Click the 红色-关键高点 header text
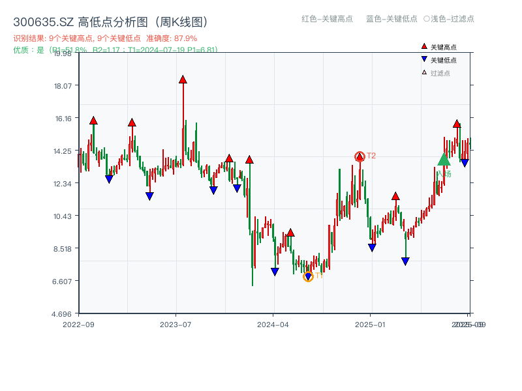Viewport: 522px width, 391px height. [x=327, y=19]
